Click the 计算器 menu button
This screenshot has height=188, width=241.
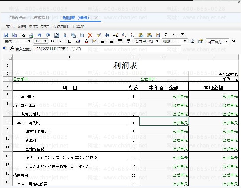(x=78, y=26)
